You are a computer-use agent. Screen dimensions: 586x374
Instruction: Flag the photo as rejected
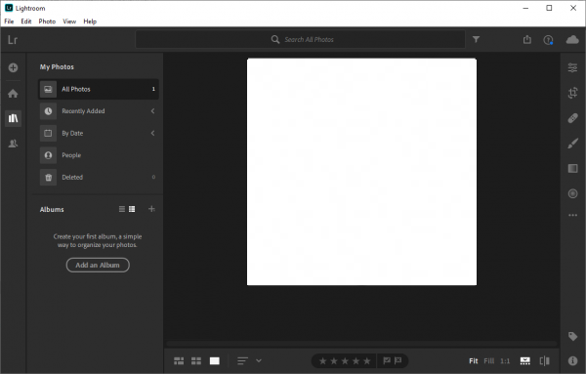coord(398,360)
